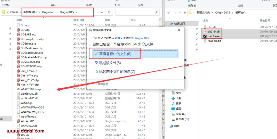The image size is (277, 139).
Task: Select ARROW.OGS file name
Action: [29, 126]
